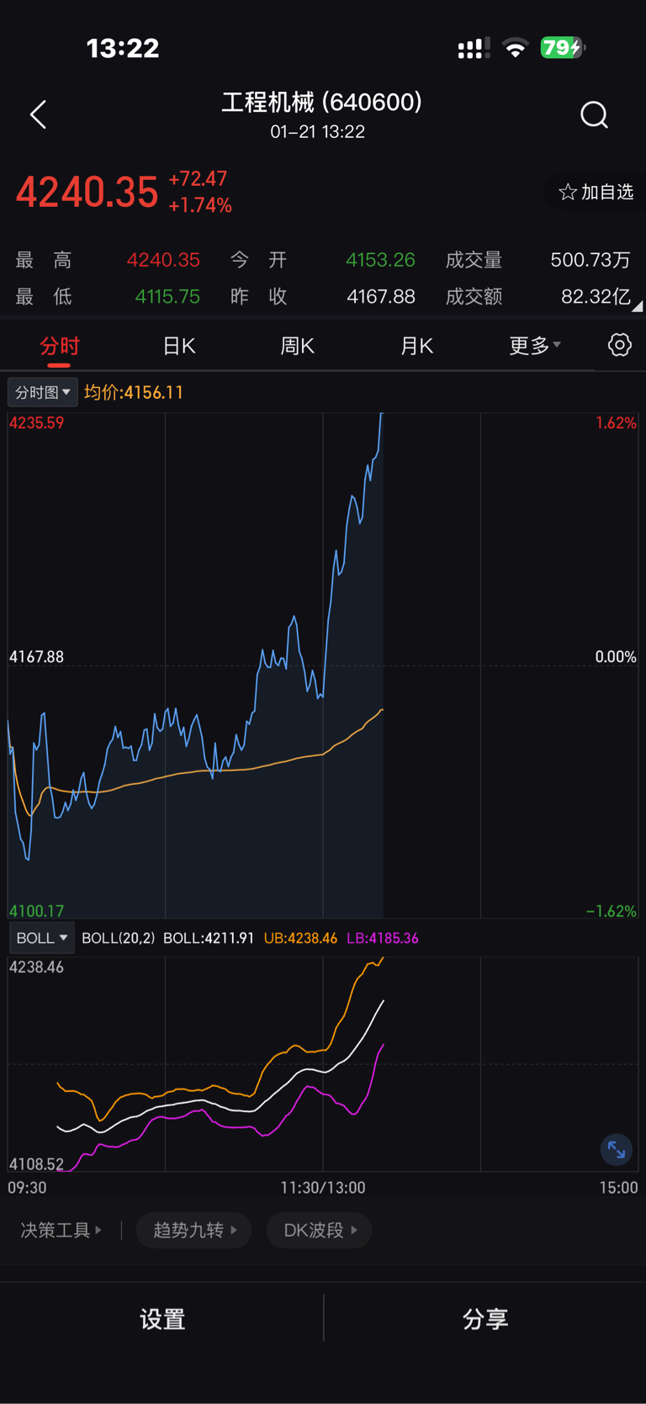Open the BOLL indicator dropdown

[x=42, y=938]
